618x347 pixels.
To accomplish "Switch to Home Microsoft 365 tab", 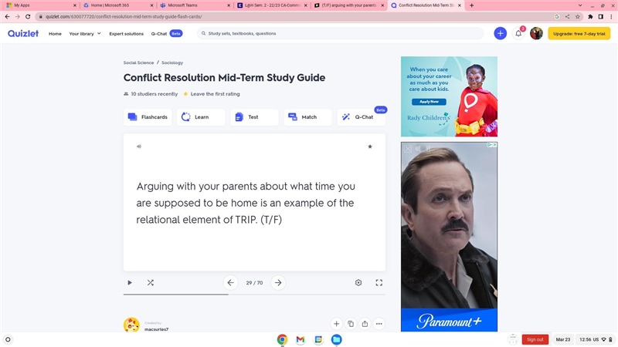I will [118, 5].
